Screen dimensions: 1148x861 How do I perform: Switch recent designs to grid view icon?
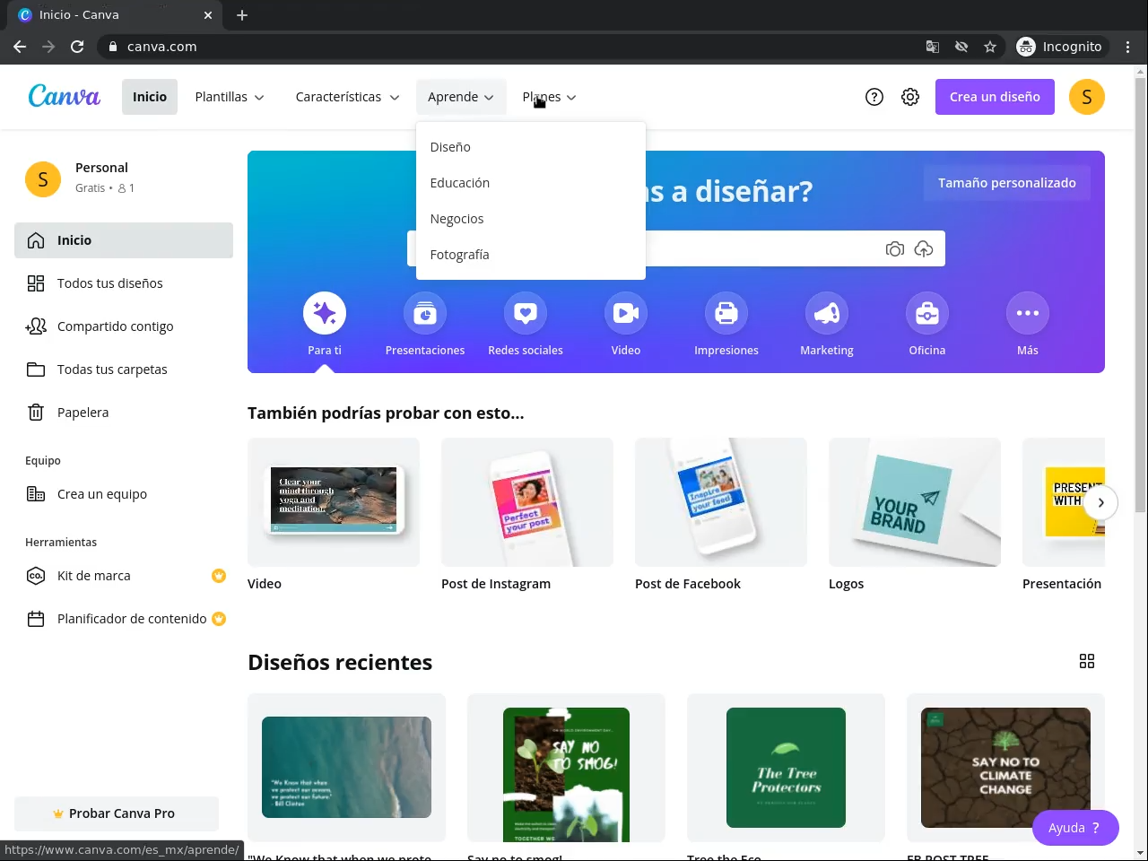click(1087, 661)
